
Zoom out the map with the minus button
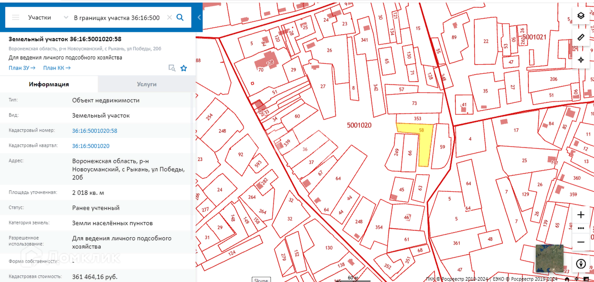tap(581, 242)
